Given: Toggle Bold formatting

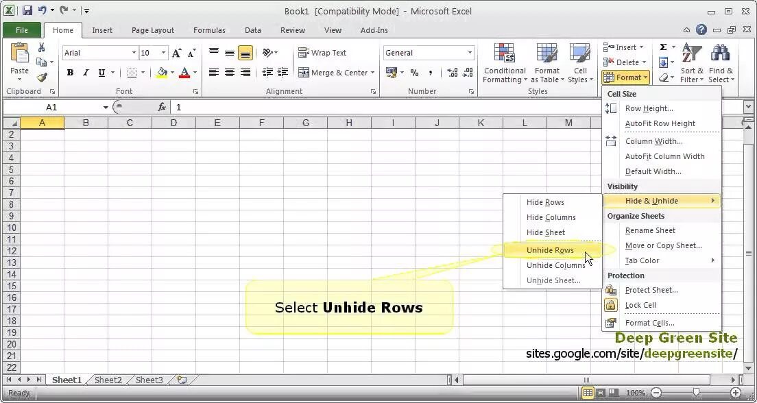Looking at the screenshot, I should [70, 73].
